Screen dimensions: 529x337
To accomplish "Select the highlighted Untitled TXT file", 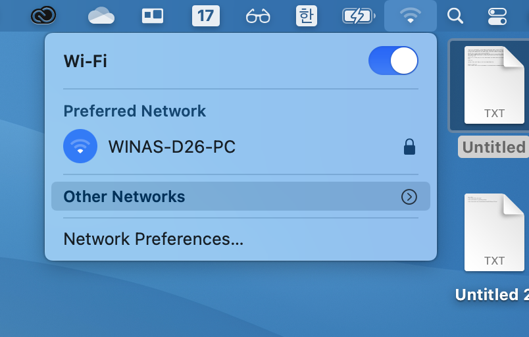I will click(x=494, y=85).
